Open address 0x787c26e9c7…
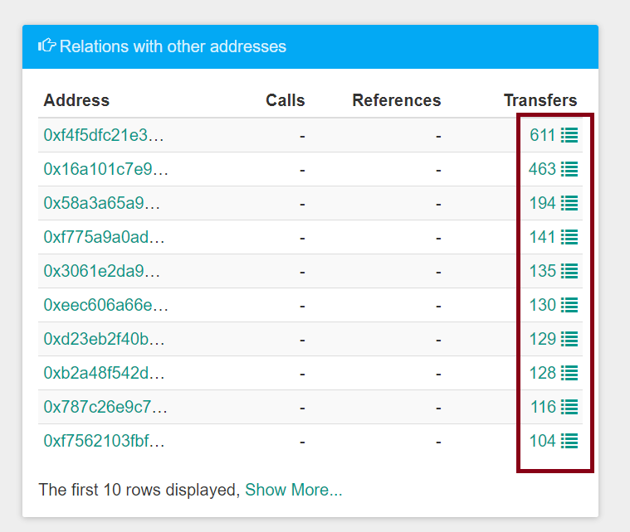This screenshot has height=532, width=630. point(105,407)
